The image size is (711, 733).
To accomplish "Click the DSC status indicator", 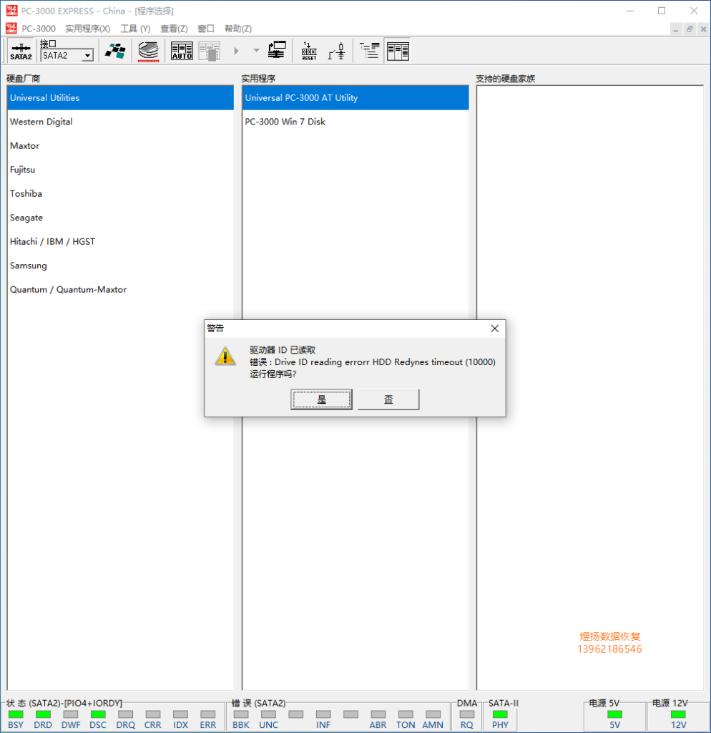I will pyautogui.click(x=98, y=714).
